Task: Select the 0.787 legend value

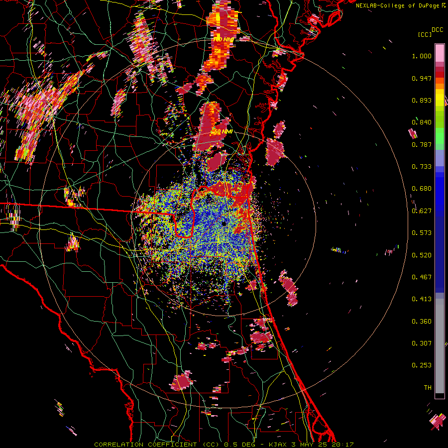Action: (422, 144)
